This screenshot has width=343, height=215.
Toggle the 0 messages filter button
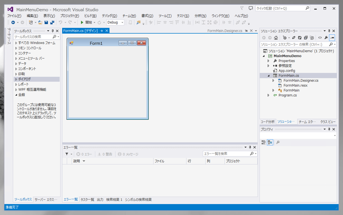coord(128,154)
